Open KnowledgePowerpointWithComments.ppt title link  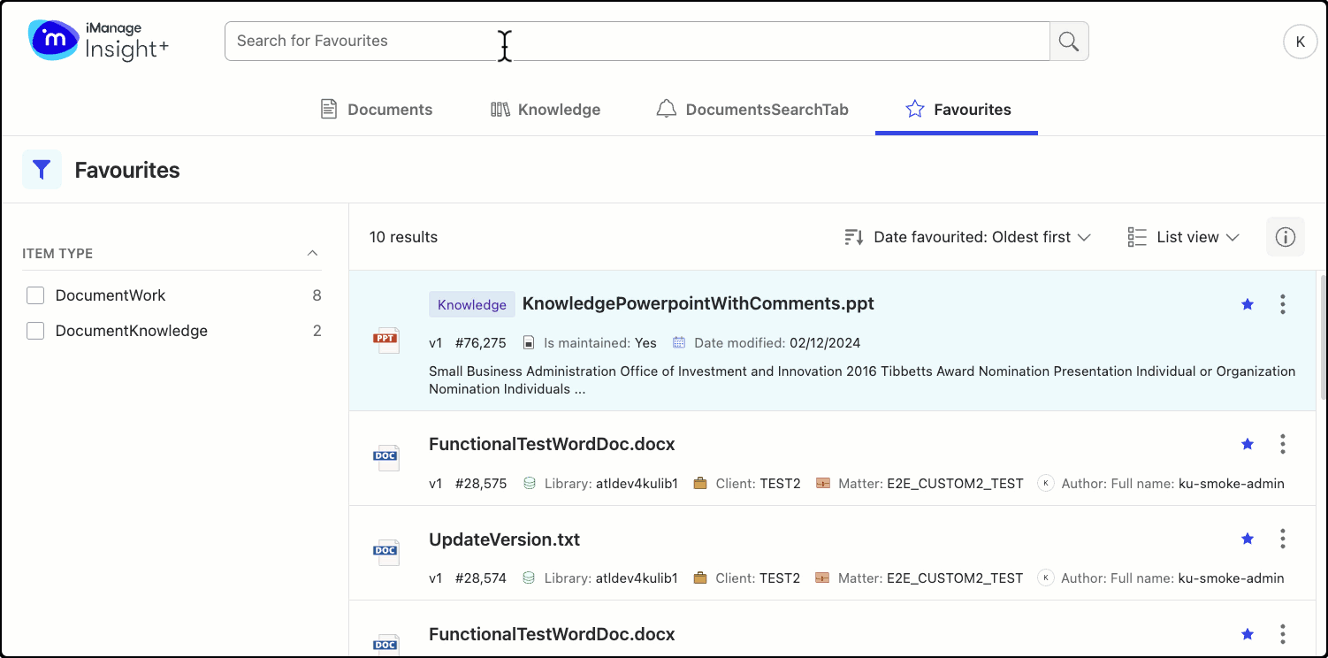698,303
